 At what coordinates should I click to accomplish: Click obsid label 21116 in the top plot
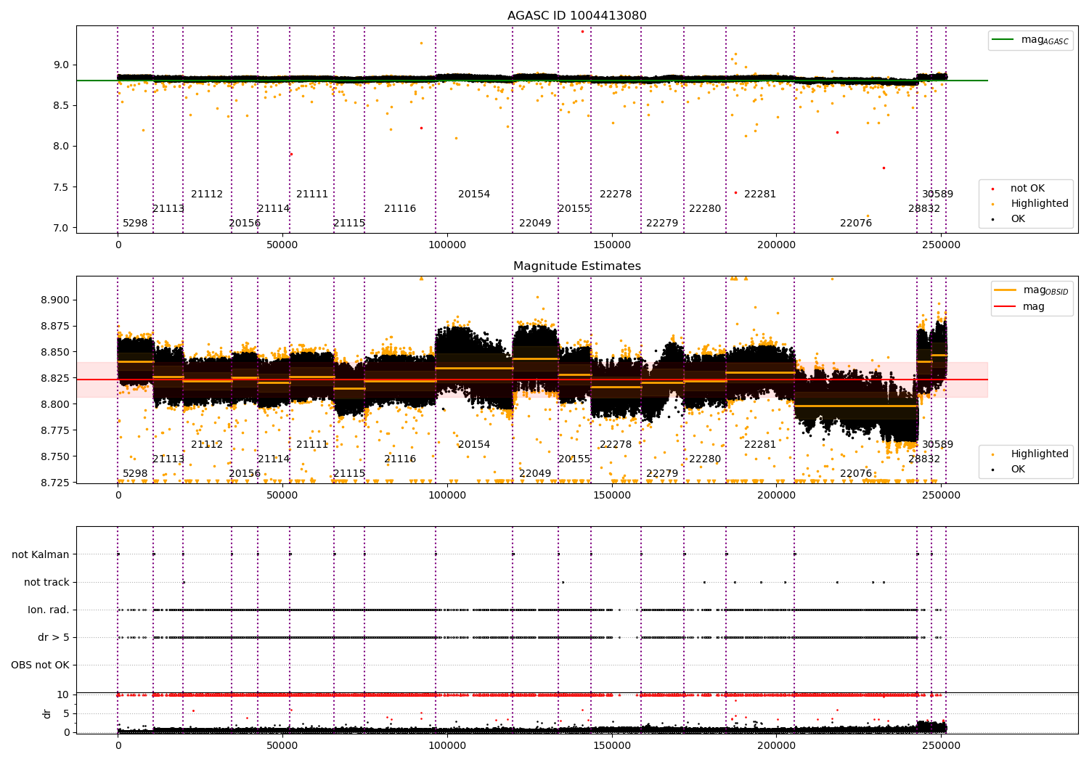(x=400, y=209)
